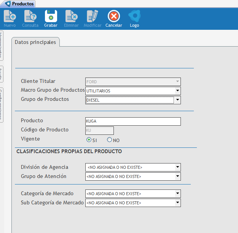This screenshot has width=238, height=233.
Task: Select the SI radio button for Vigente
Action: pos(89,140)
